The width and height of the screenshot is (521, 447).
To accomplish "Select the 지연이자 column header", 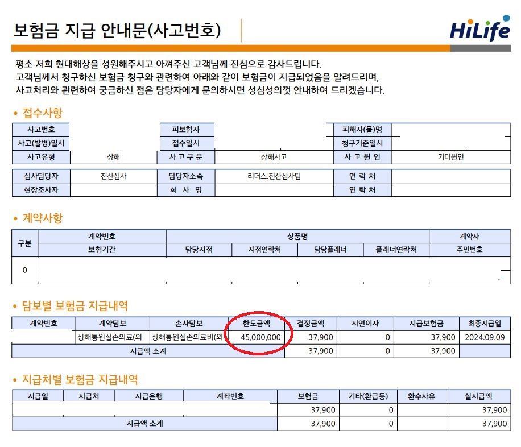I will pos(365,323).
